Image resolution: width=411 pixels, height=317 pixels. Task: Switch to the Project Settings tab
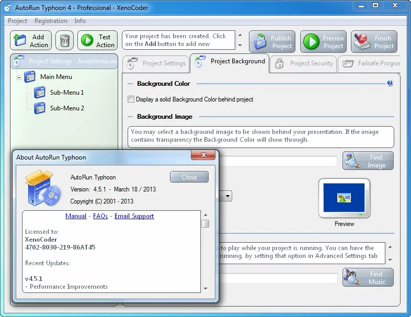coord(156,64)
